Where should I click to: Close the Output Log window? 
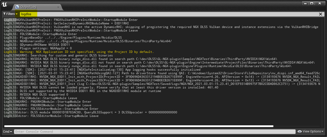(320, 3)
